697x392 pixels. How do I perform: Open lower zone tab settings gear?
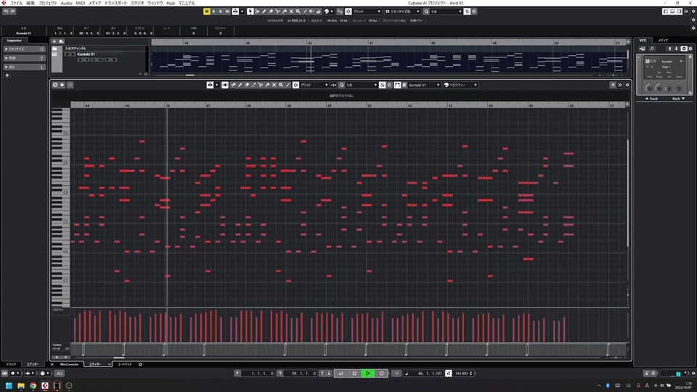point(140,364)
